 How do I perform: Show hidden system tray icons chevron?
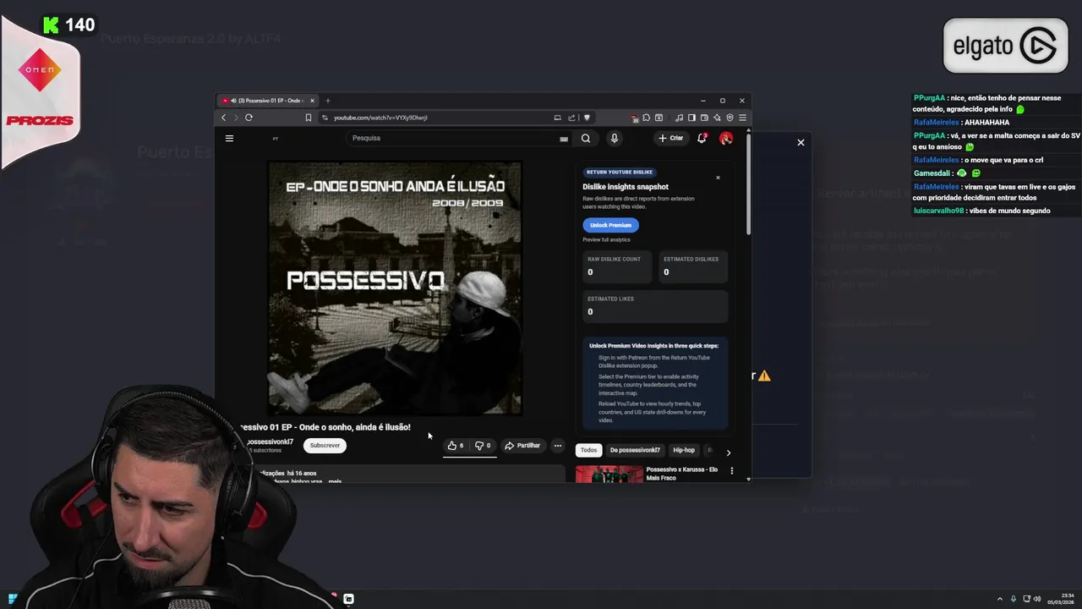pos(1000,599)
